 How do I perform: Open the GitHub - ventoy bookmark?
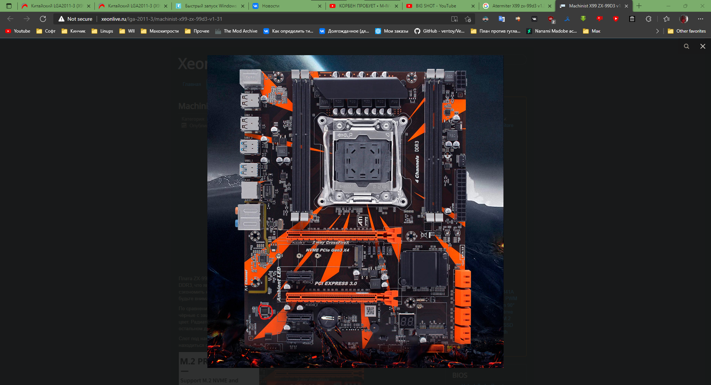click(x=439, y=31)
